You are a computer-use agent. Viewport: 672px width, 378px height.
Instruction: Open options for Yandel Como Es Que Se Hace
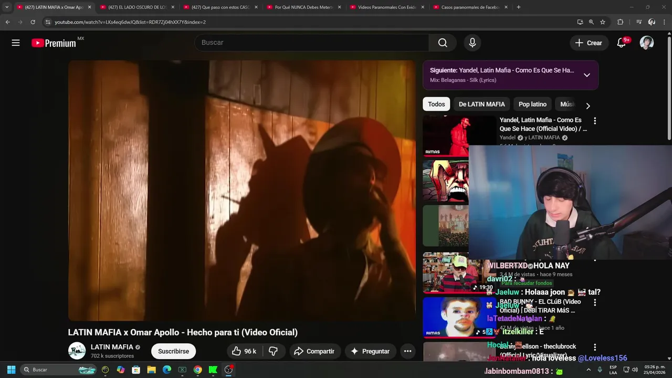(x=595, y=121)
